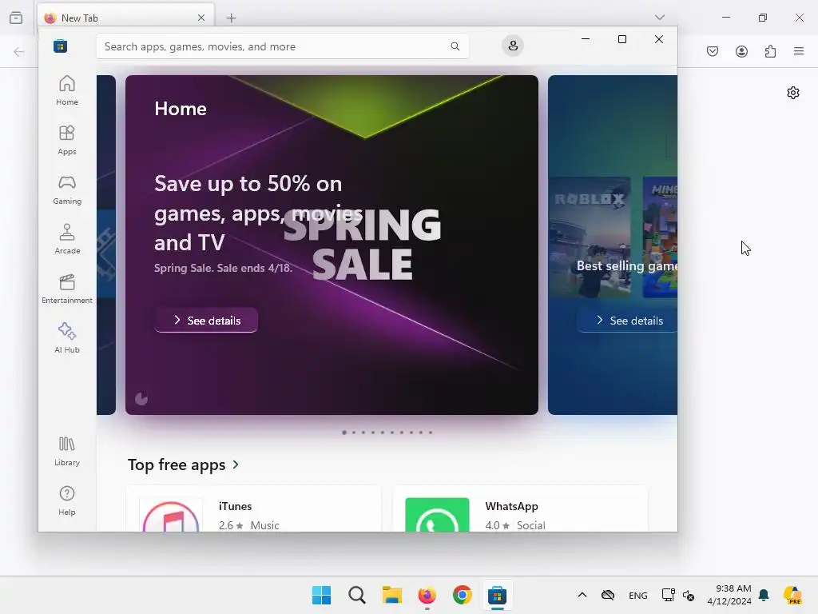The width and height of the screenshot is (818, 614).
Task: Go to Gaming in the Store sidebar
Action: pos(67,189)
